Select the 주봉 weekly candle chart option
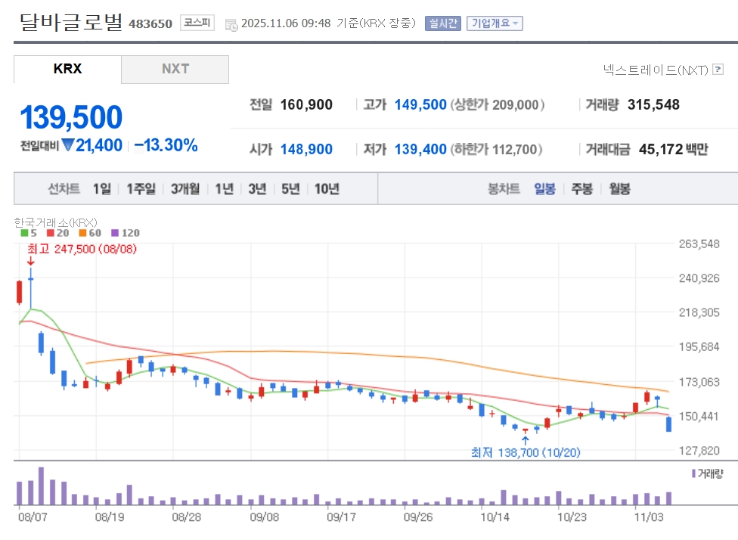 pos(581,189)
